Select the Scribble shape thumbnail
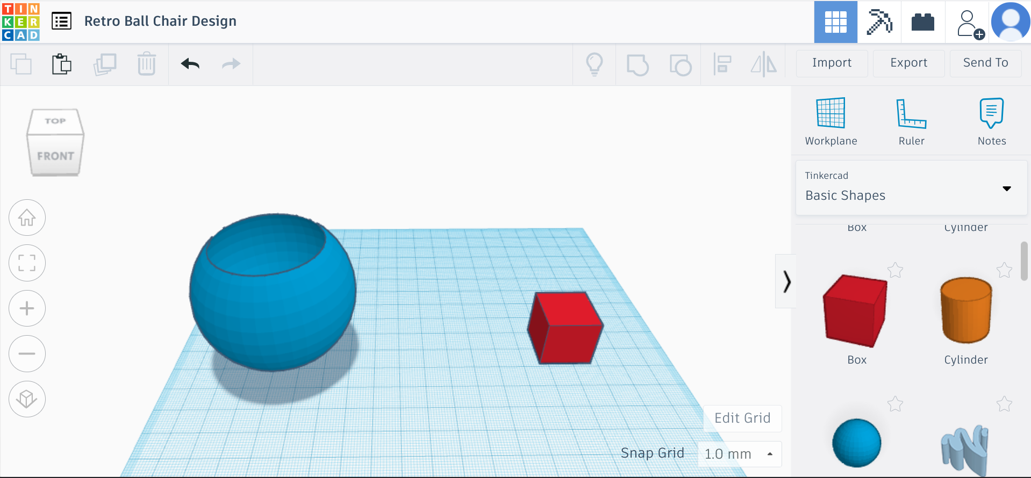This screenshot has width=1031, height=478. click(965, 450)
